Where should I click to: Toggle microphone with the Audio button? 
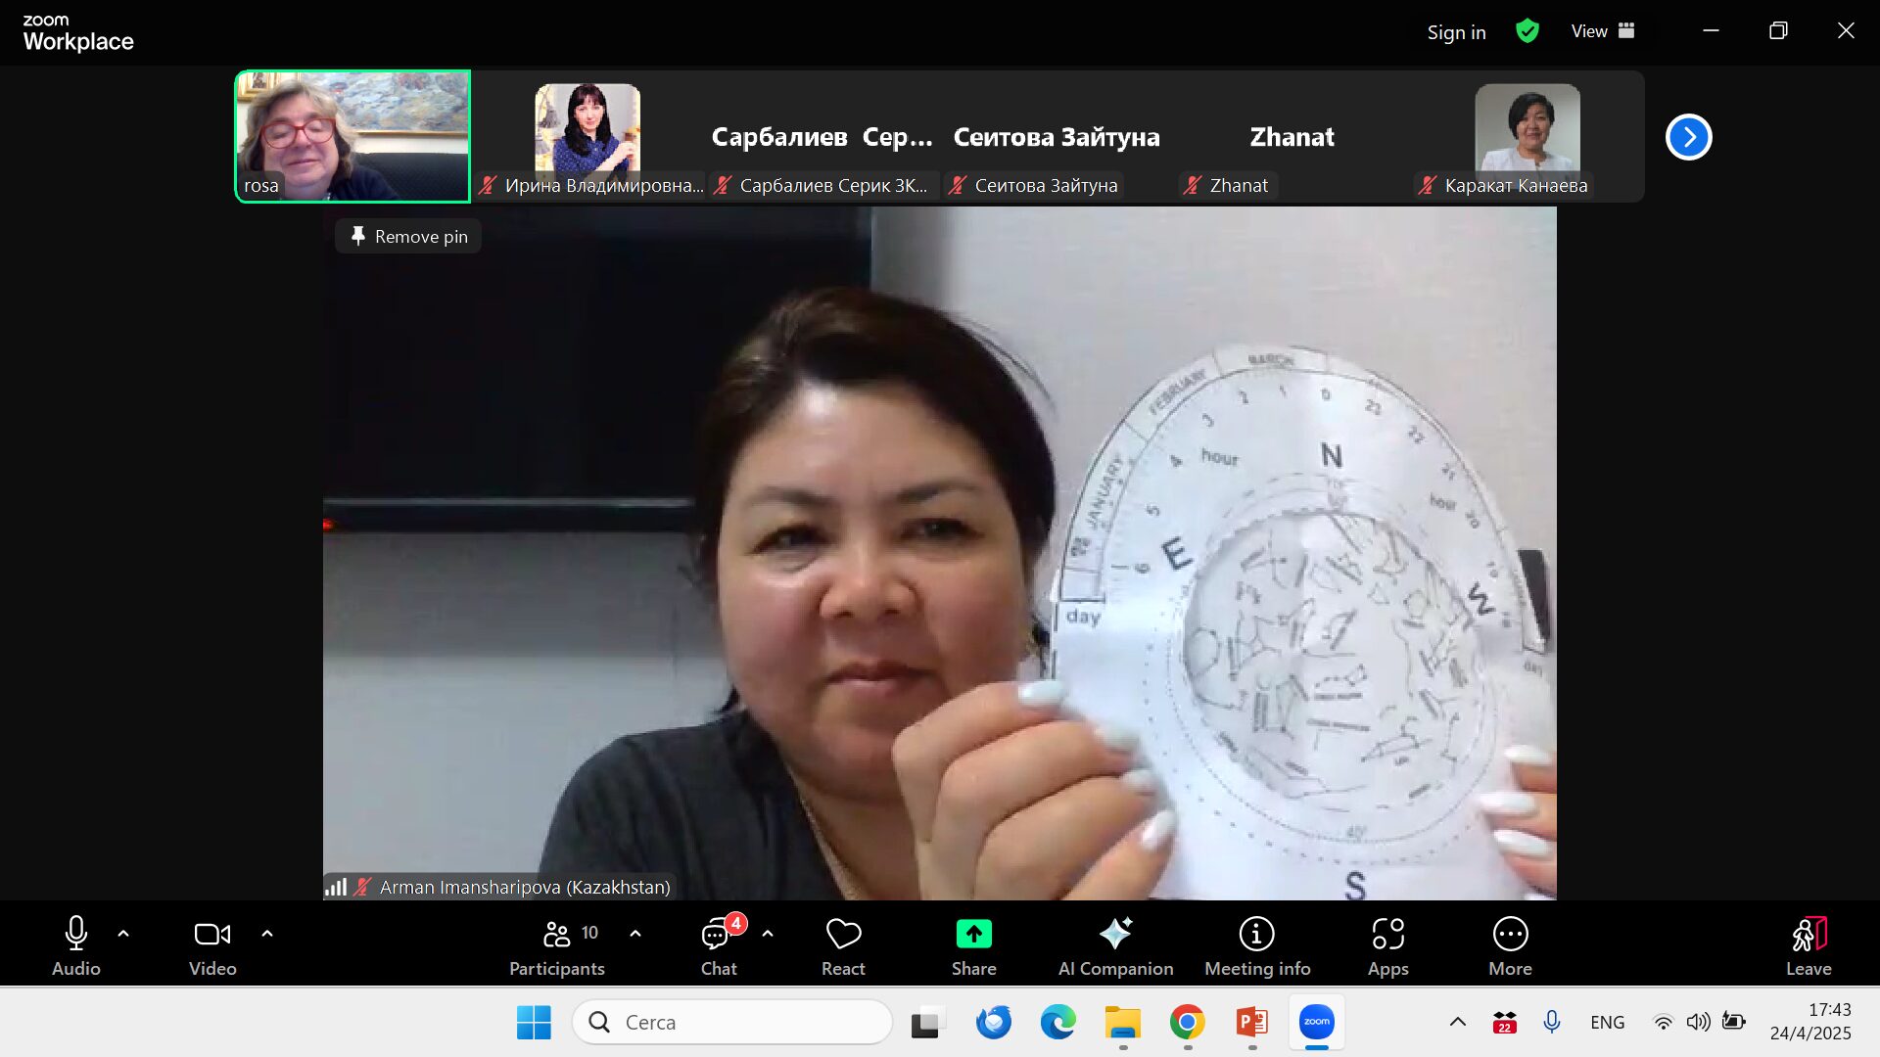click(x=76, y=945)
